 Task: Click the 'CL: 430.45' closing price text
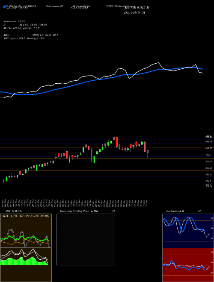click(80, 8)
